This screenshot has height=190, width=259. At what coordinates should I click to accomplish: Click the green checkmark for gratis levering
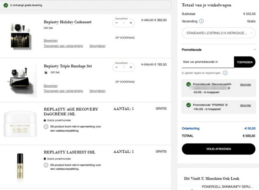point(6,5)
